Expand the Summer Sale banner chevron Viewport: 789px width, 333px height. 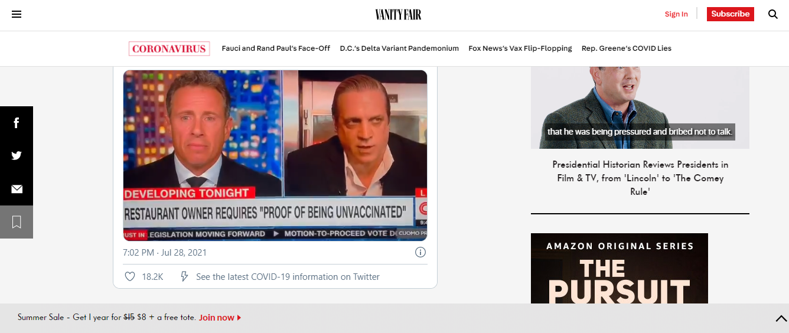click(x=781, y=319)
